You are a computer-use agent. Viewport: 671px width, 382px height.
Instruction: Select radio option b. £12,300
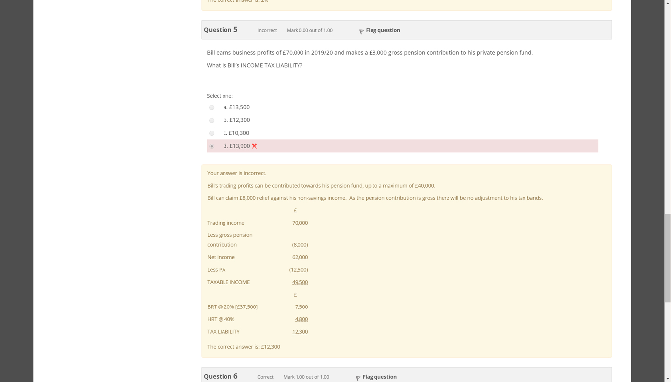pyautogui.click(x=212, y=121)
